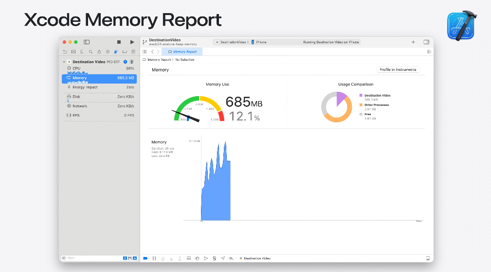Toggle the inspector panel on the right
This screenshot has height=272, width=491.
coord(426,42)
